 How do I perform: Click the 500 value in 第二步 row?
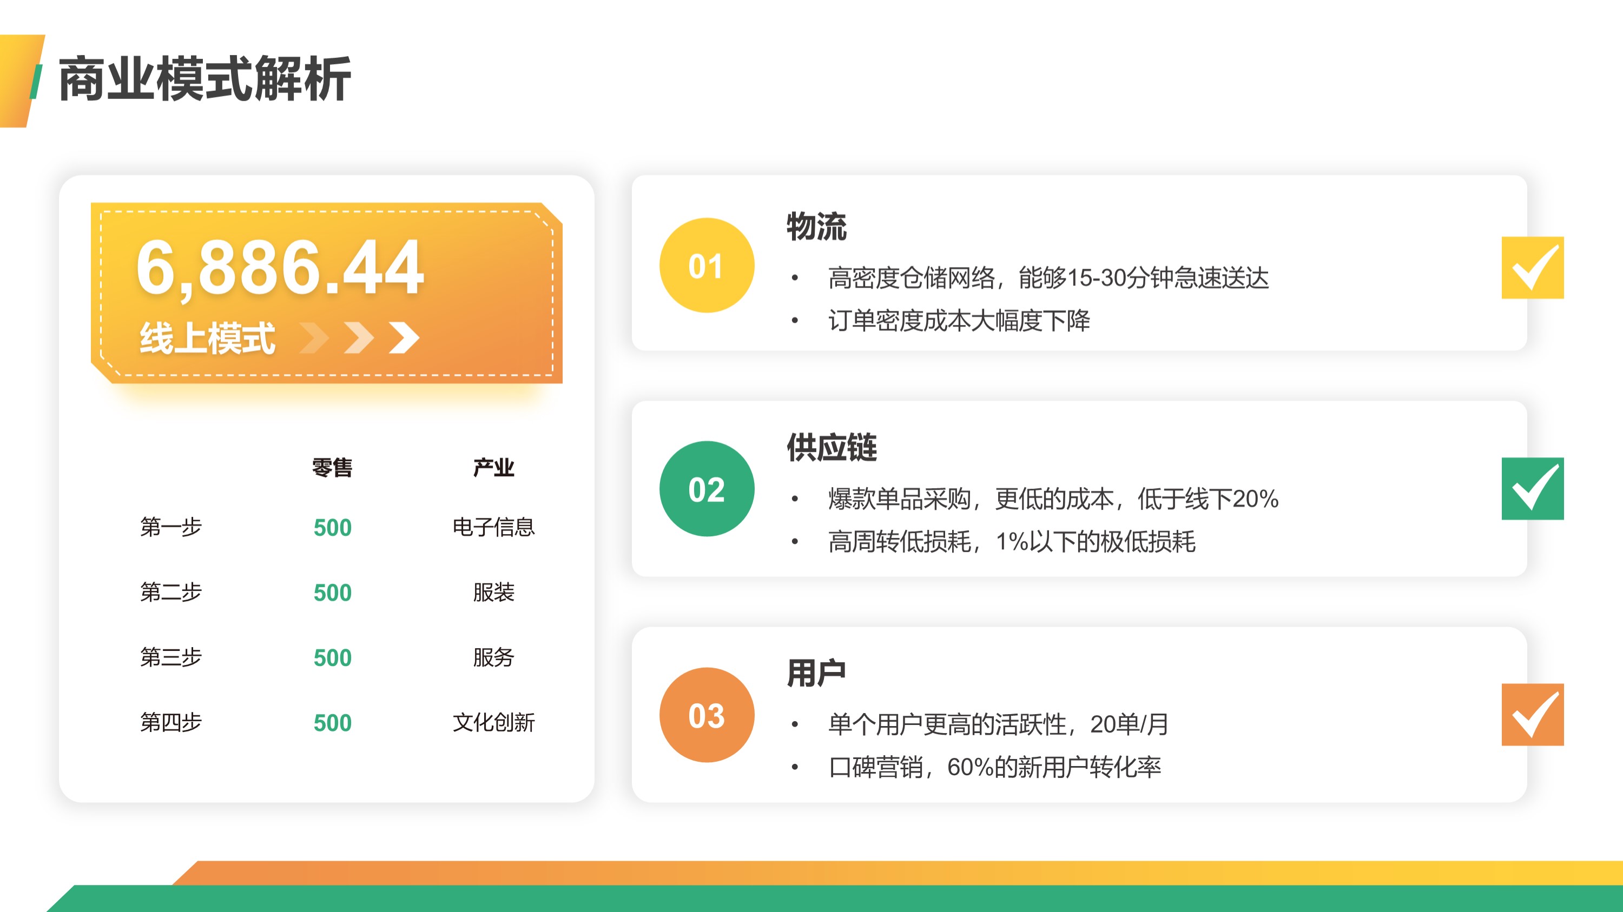point(333,593)
